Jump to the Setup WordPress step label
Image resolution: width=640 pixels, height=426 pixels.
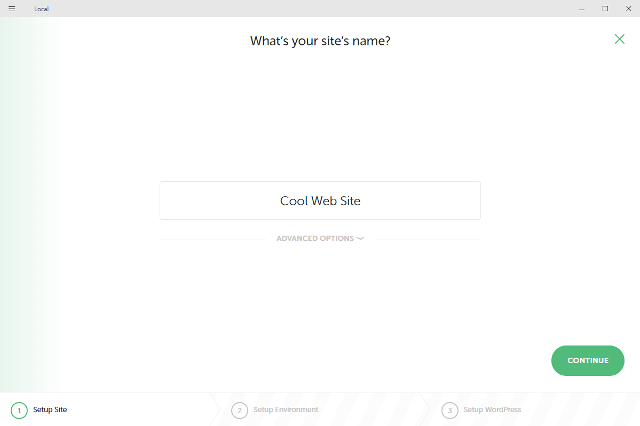pos(492,410)
